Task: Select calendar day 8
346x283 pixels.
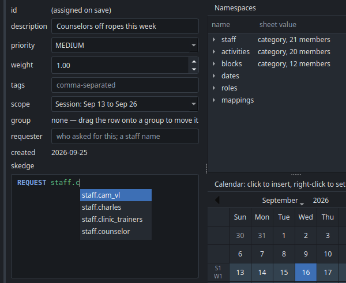Action: pos(284,254)
